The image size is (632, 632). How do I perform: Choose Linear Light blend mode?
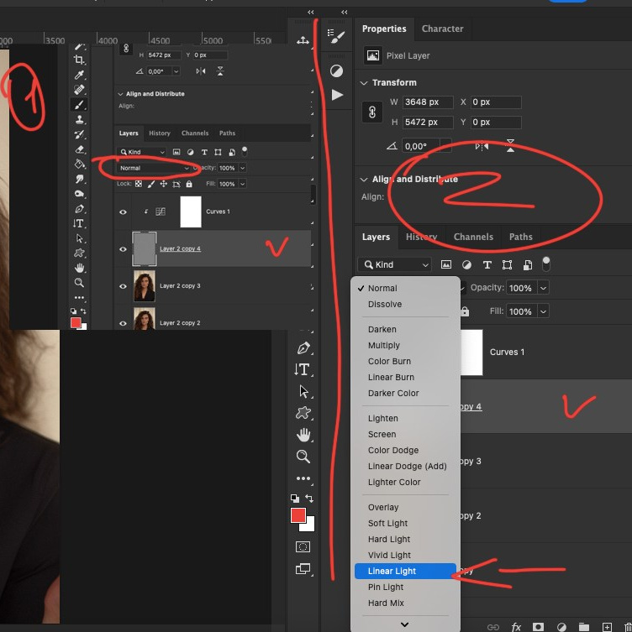click(x=405, y=571)
